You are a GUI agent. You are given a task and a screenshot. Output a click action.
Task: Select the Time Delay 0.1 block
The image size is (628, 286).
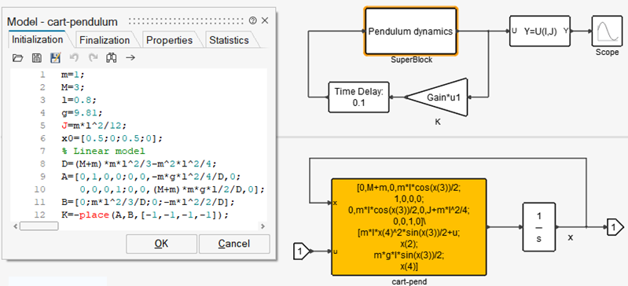point(359,97)
